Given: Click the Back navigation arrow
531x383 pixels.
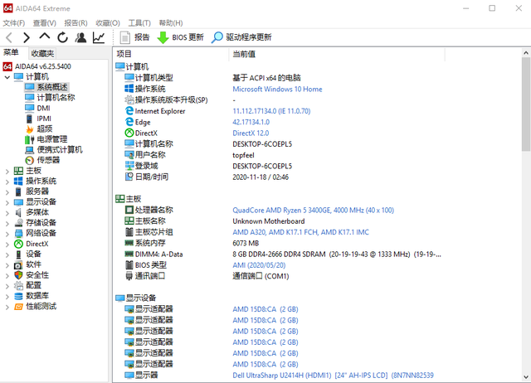Looking at the screenshot, I should (x=9, y=37).
